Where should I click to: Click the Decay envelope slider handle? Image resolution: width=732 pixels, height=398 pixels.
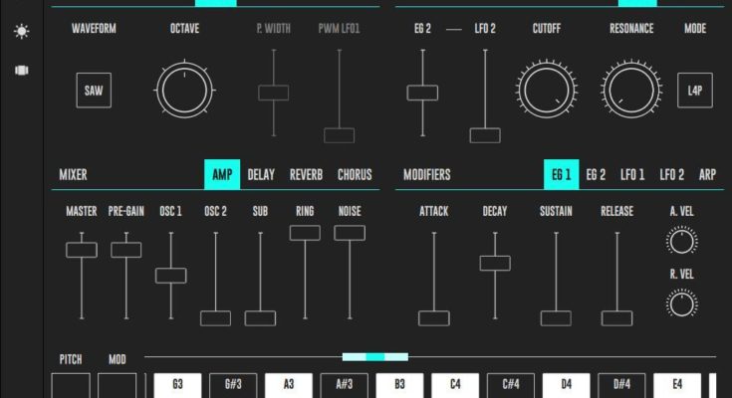495,264
